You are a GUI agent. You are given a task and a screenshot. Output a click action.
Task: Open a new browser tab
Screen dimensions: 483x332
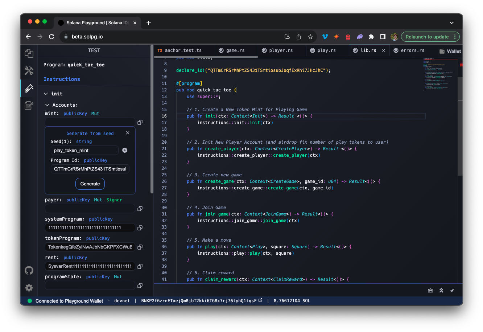pyautogui.click(x=149, y=23)
